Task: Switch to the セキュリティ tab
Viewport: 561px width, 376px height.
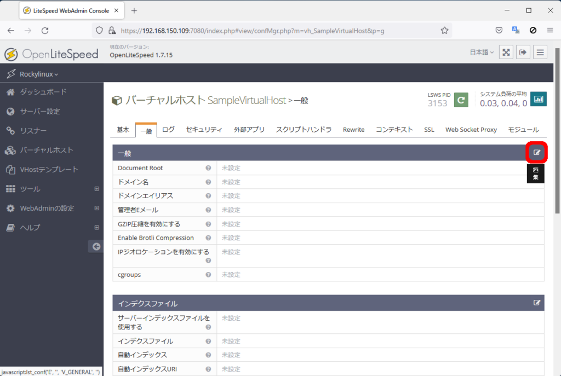Action: 204,130
